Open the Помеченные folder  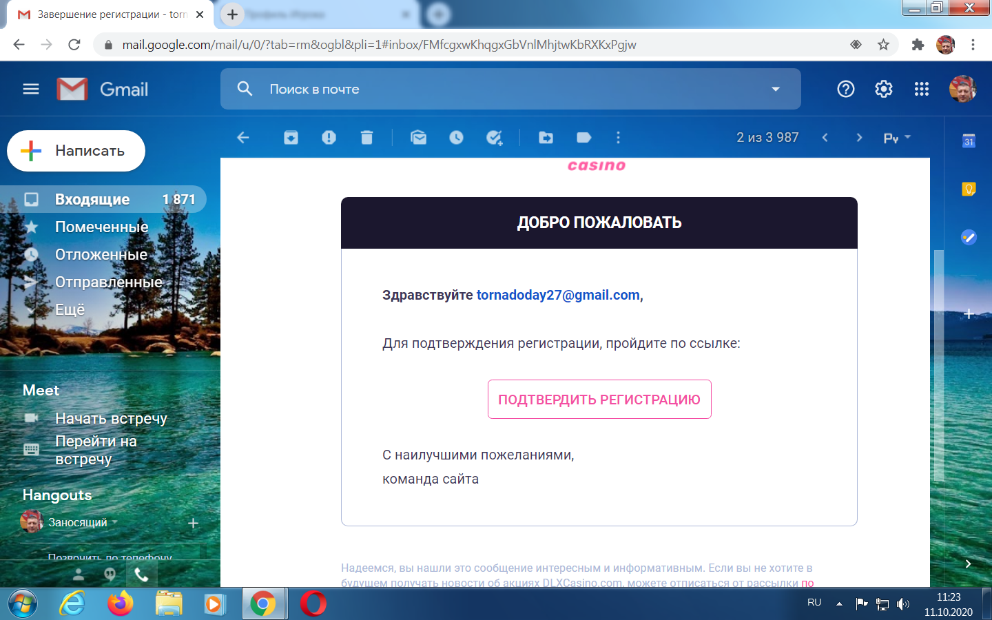point(103,227)
